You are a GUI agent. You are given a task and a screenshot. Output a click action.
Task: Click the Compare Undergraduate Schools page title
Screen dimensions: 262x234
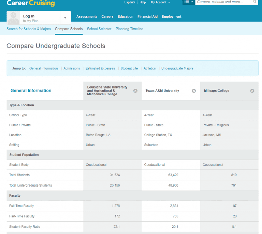56,46
